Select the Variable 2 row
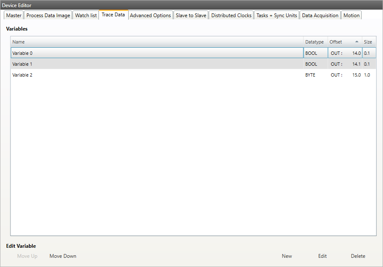383x267 pixels. coord(157,75)
